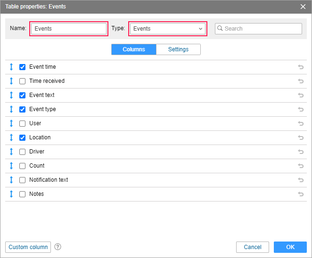Click the reorder arrows next to Driver

[x=11, y=152]
